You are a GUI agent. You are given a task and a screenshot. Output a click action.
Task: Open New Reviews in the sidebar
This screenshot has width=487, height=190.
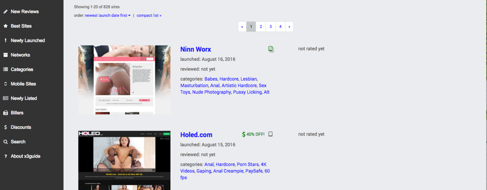tap(25, 11)
